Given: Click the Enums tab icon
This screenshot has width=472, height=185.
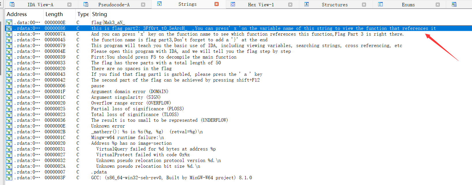Looking at the screenshot, I should click(380, 4).
